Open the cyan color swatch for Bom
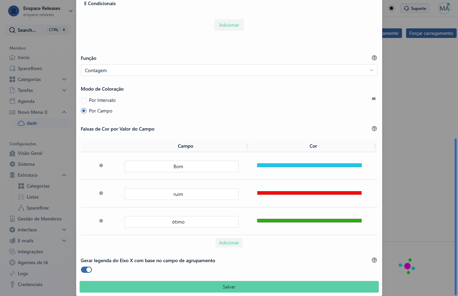This screenshot has height=296, width=458. 309,165
